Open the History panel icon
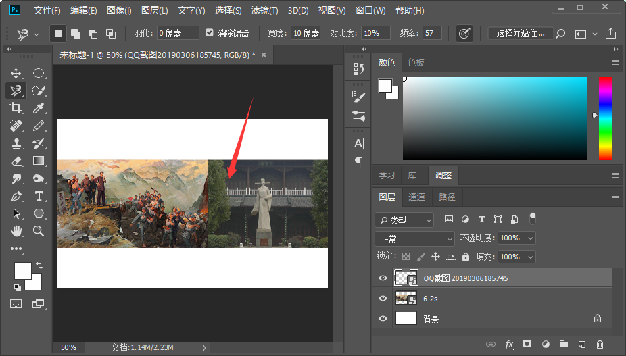Viewport: 626px width, 356px height. [x=358, y=69]
